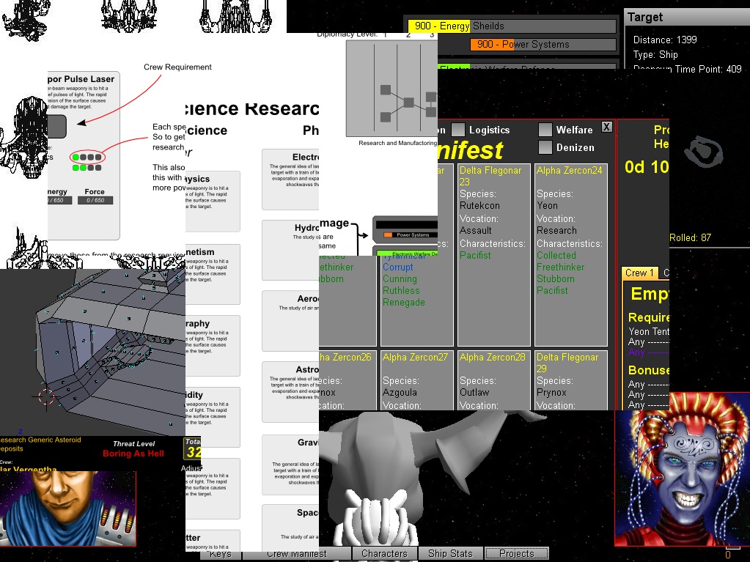Click the 'Azgoula' species text
This screenshot has width=750, height=562.
tap(400, 392)
